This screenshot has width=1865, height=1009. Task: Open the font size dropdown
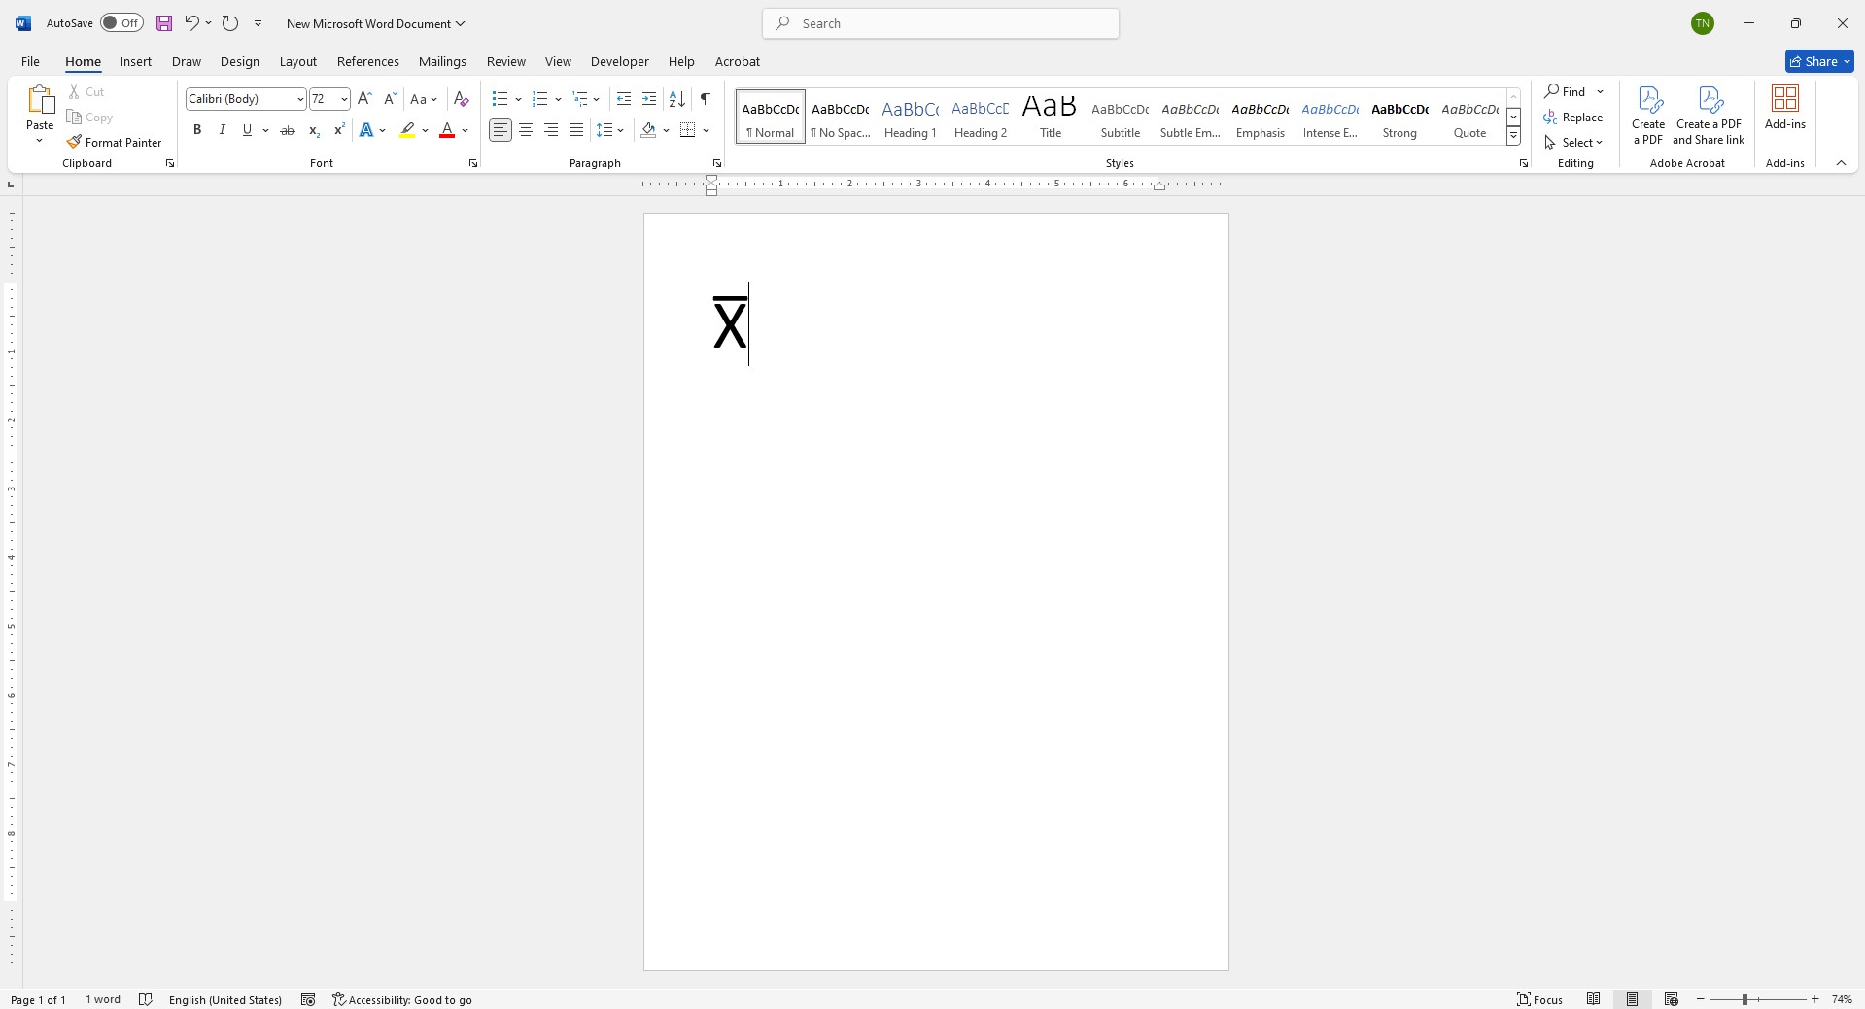[x=344, y=99]
